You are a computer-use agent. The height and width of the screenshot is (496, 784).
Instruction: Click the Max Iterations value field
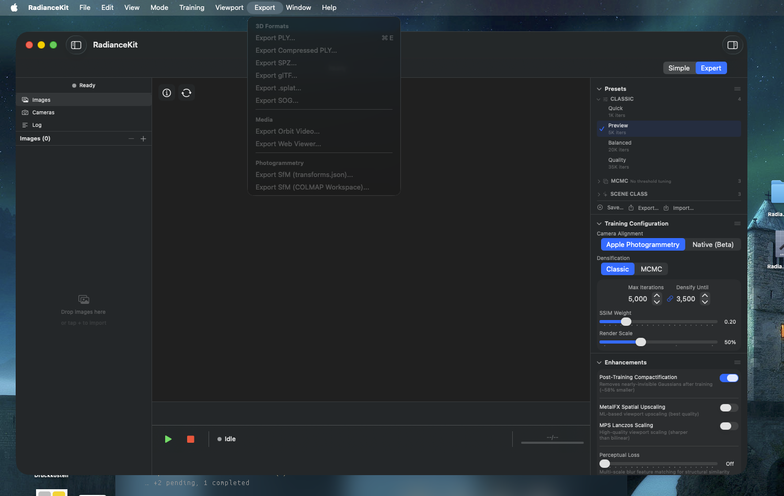click(x=638, y=299)
